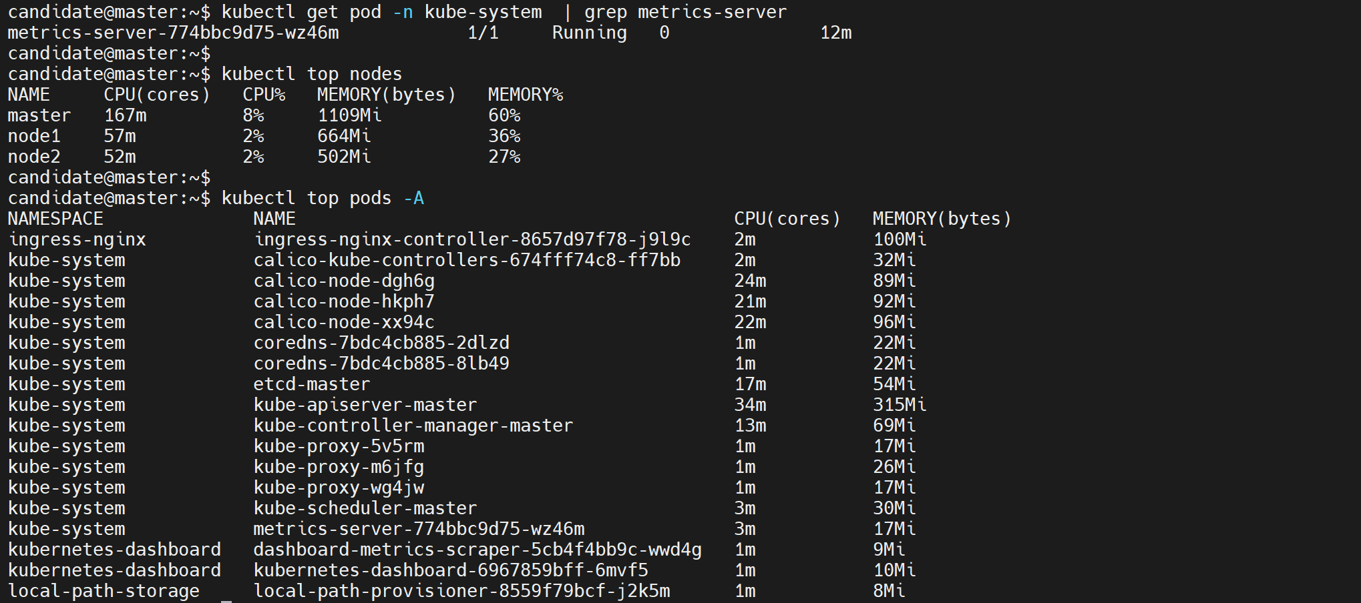
Task: Click the 'local-path-storage' namespace entry
Action: tap(104, 591)
